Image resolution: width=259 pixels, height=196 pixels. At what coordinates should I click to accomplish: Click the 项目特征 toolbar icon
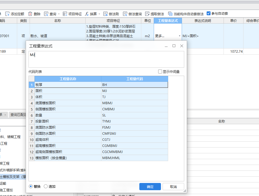click(65, 14)
